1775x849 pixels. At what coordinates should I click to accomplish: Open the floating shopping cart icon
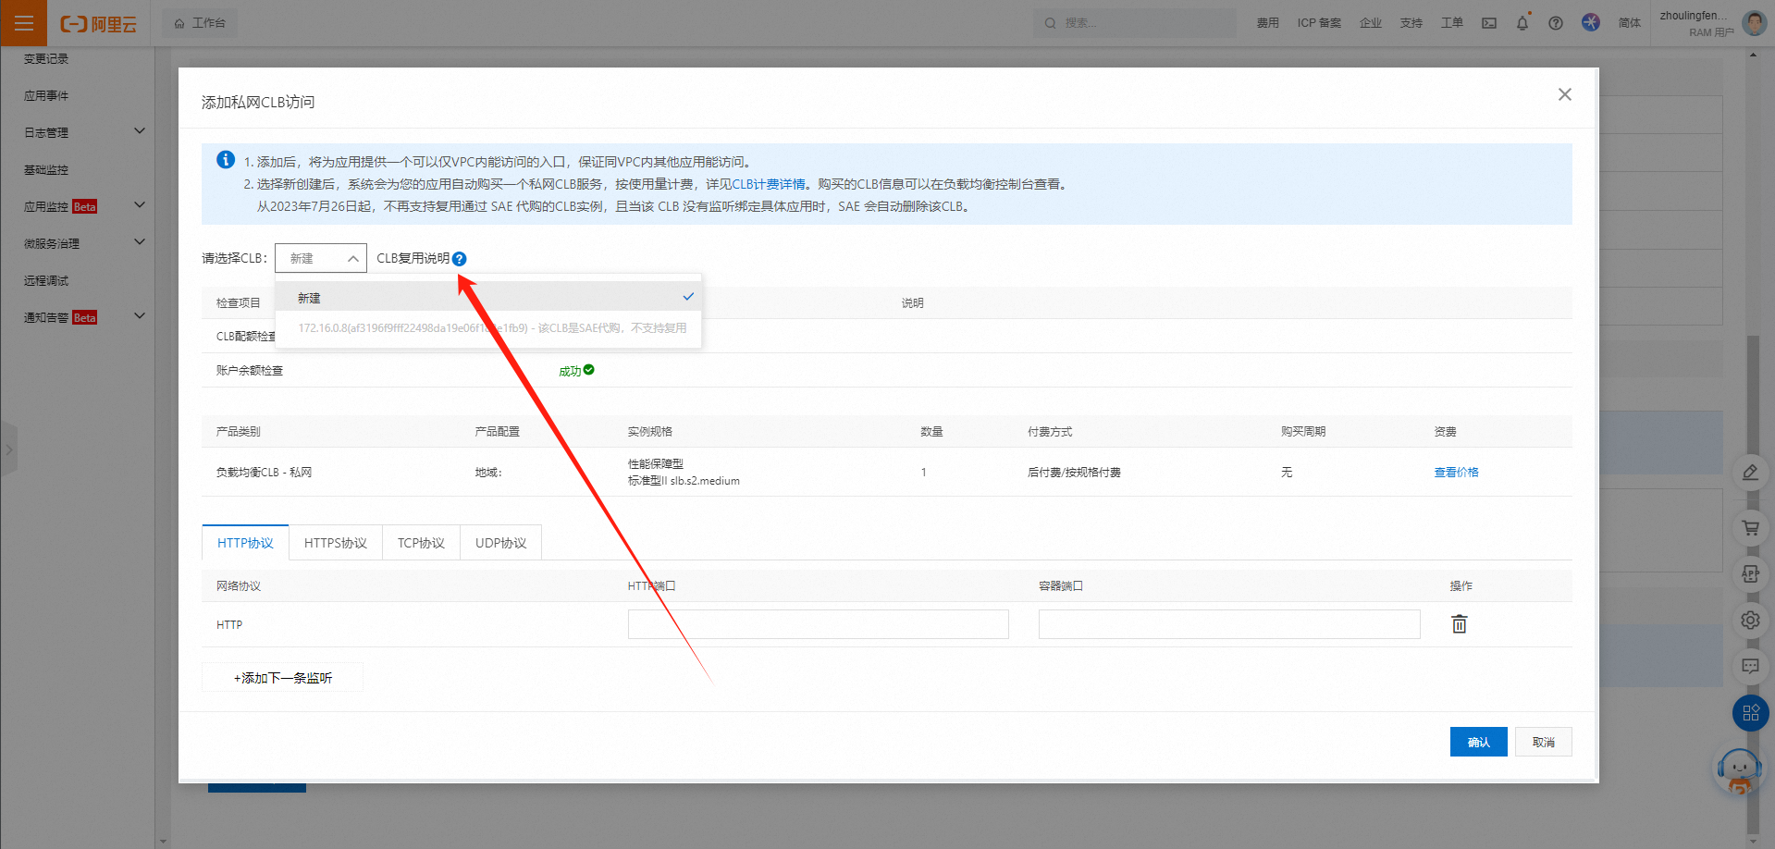click(1750, 527)
